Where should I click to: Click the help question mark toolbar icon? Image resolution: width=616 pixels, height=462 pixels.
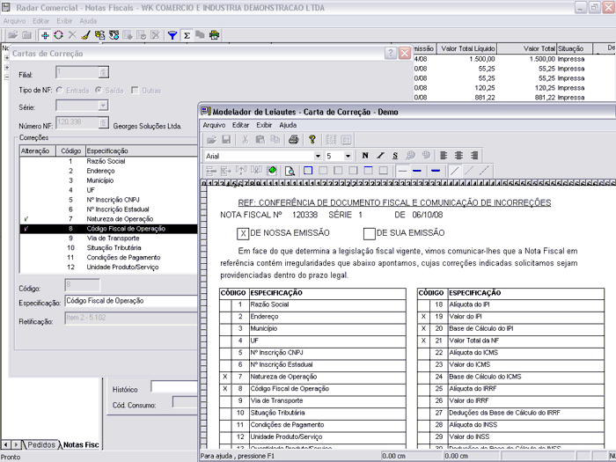coord(312,140)
